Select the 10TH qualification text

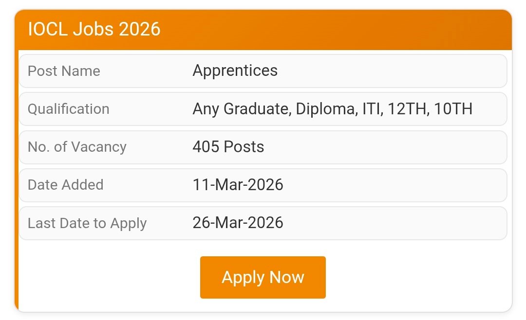453,108
